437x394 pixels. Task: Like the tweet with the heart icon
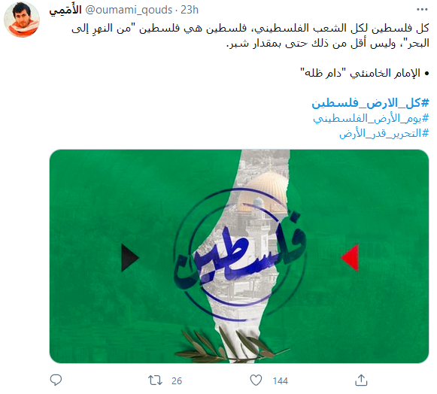pyautogui.click(x=256, y=380)
